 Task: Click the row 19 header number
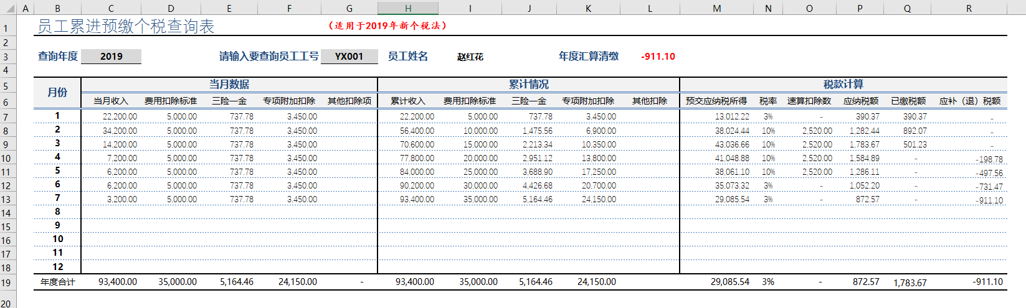point(6,282)
